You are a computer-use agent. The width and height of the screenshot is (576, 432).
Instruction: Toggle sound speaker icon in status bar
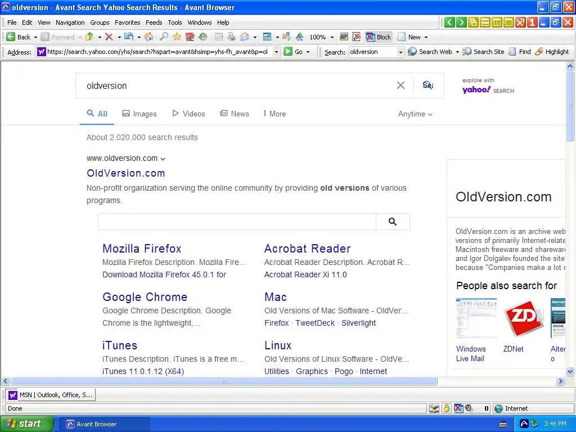click(469, 408)
